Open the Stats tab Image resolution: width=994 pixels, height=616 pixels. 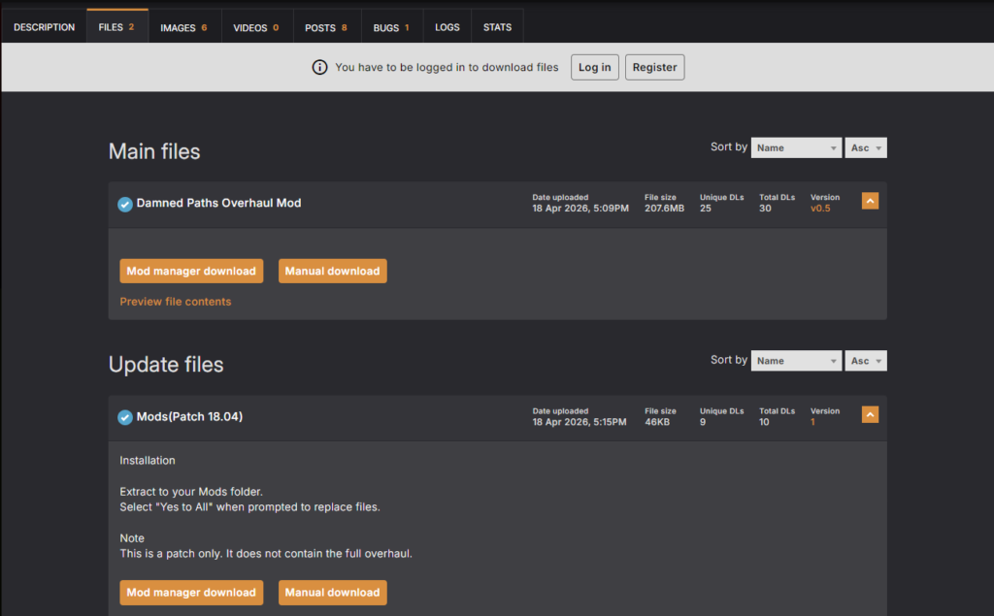tap(497, 27)
